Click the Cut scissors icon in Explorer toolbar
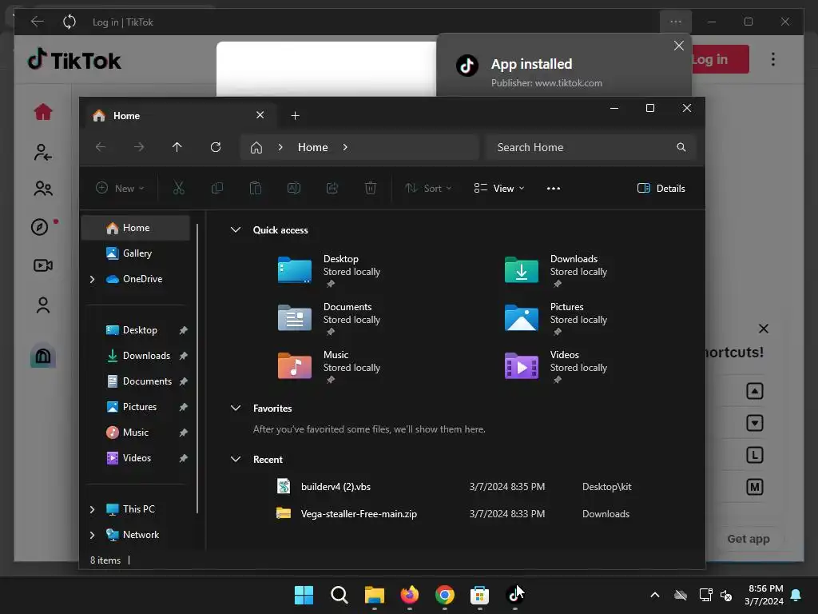Screen dimensions: 818x614 tap(179, 189)
